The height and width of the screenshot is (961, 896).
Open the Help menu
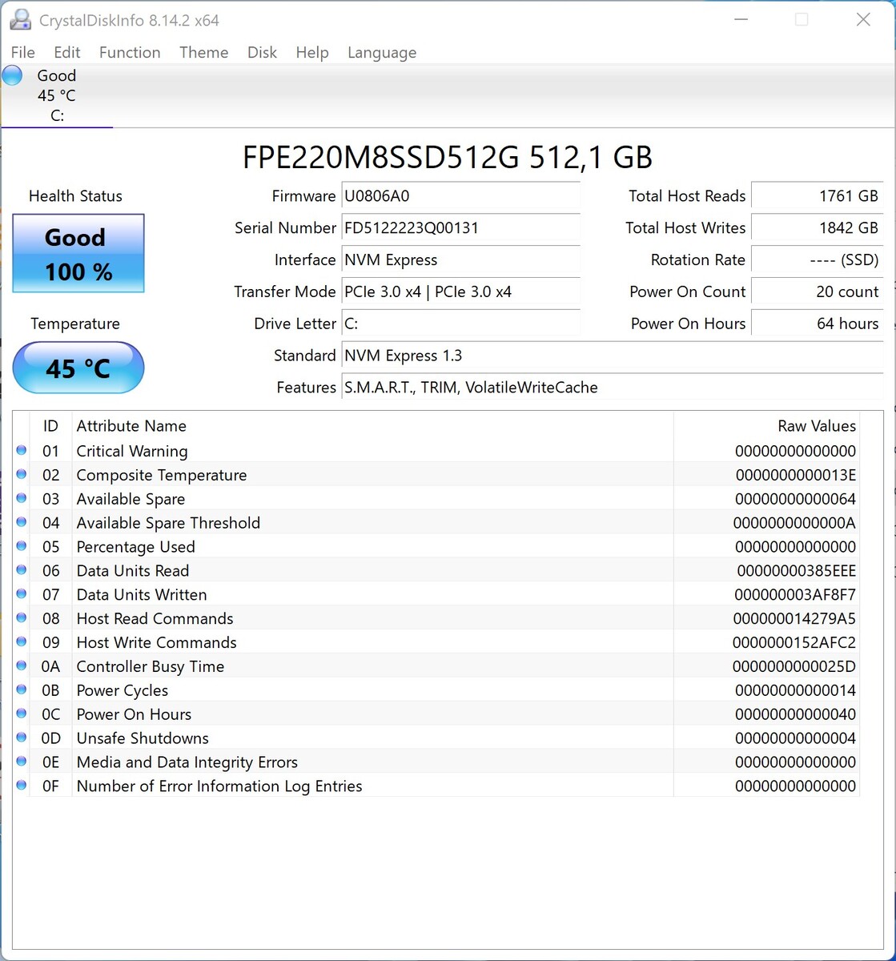[311, 52]
